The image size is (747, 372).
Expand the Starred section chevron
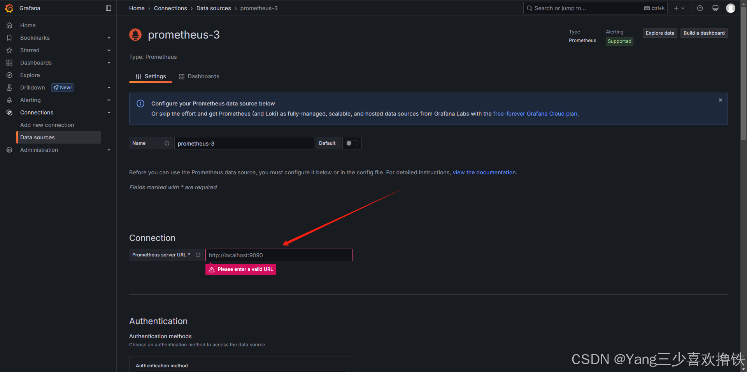(109, 50)
